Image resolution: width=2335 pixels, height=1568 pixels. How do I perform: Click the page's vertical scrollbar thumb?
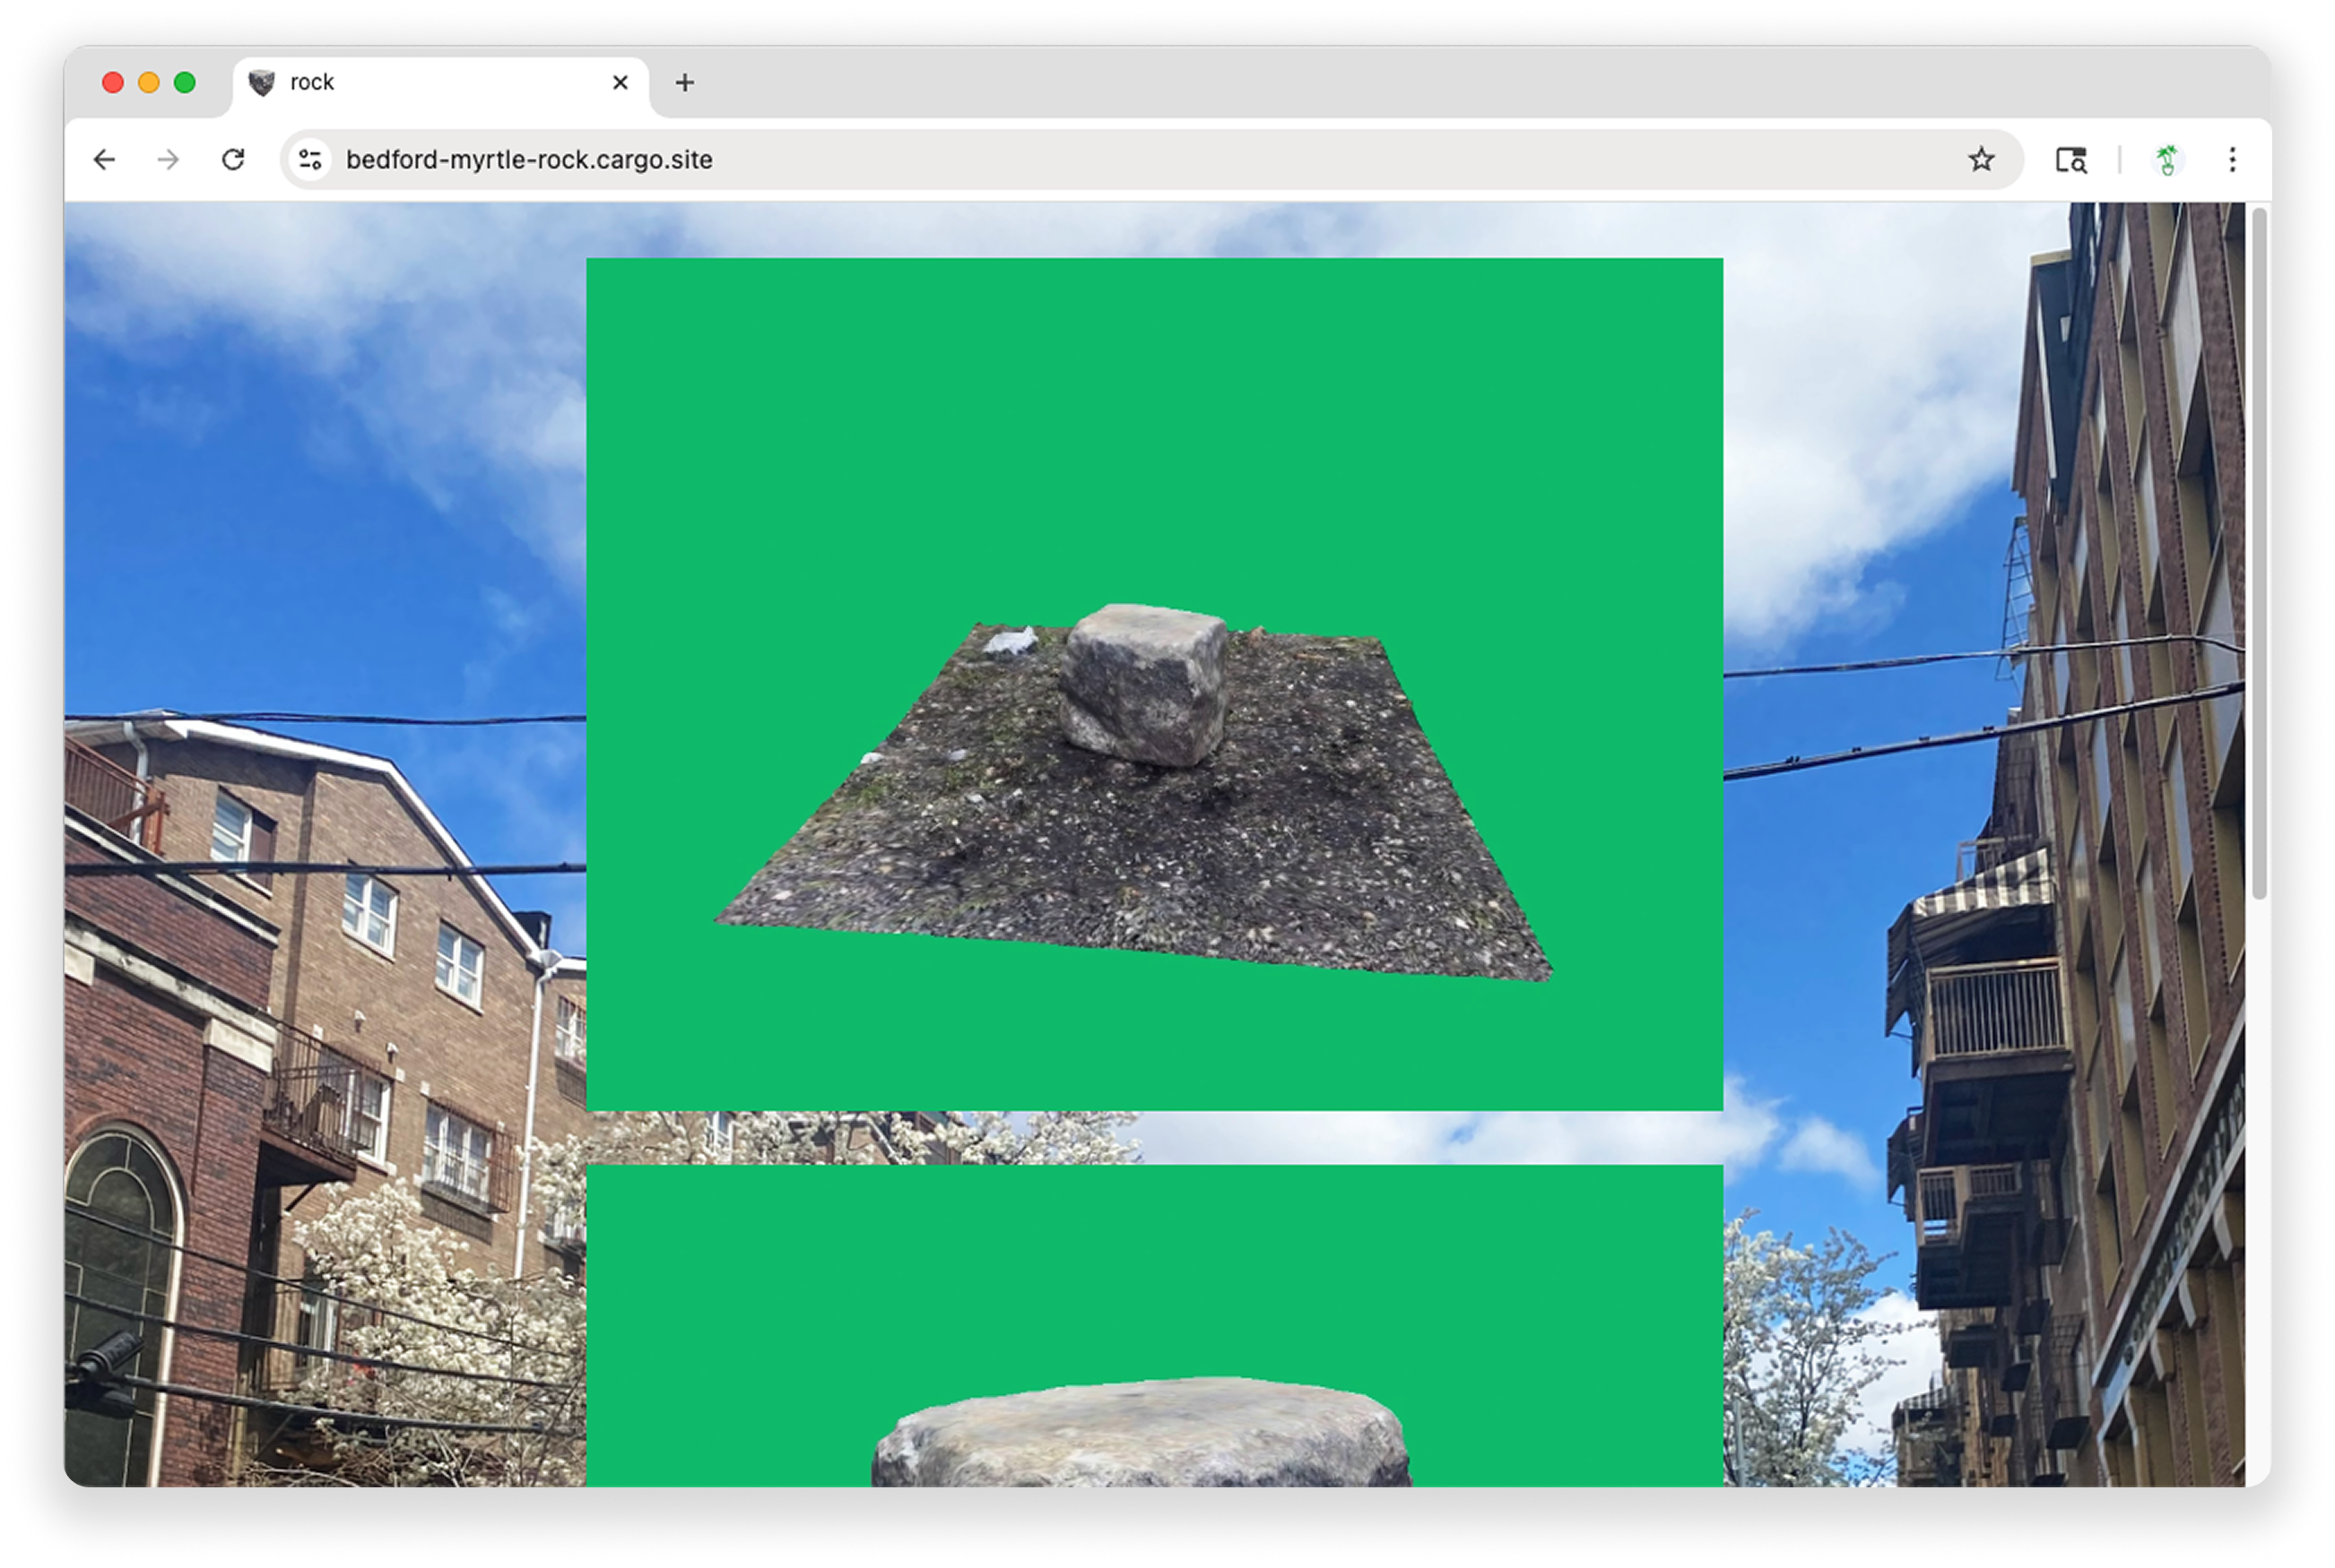(x=2259, y=550)
